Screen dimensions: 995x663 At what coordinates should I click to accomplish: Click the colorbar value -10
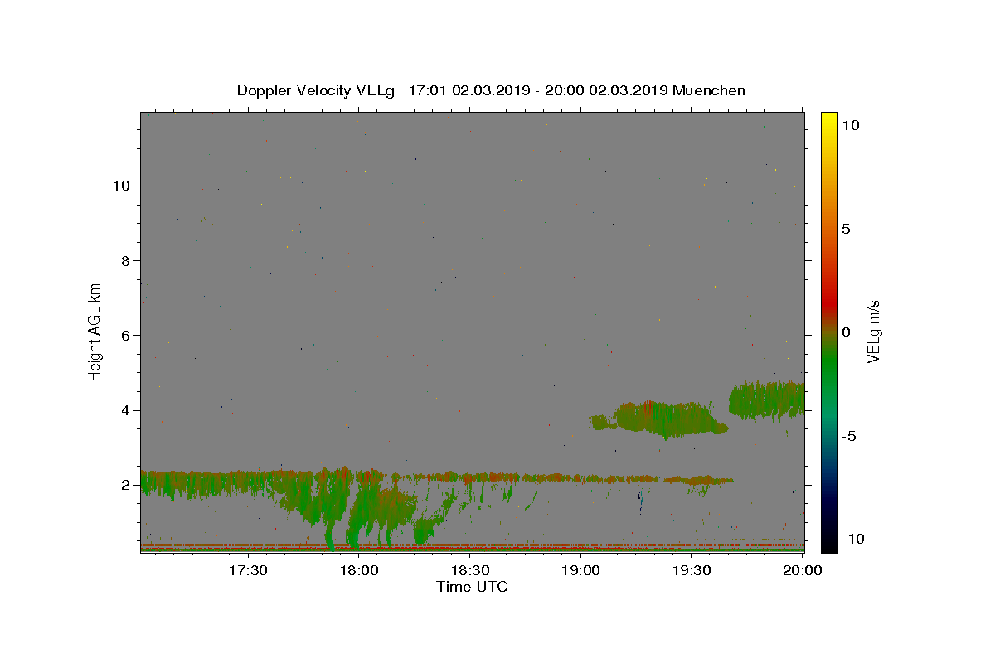pos(852,539)
